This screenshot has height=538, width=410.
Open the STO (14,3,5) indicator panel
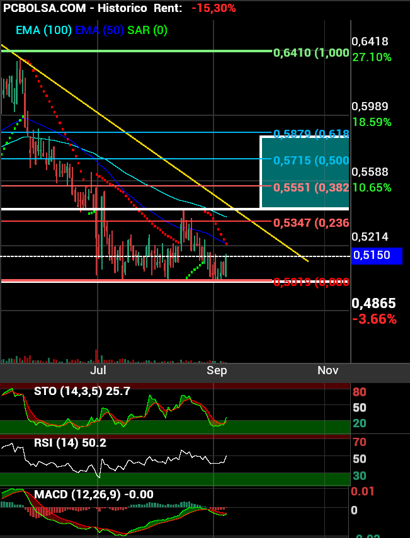coord(82,391)
